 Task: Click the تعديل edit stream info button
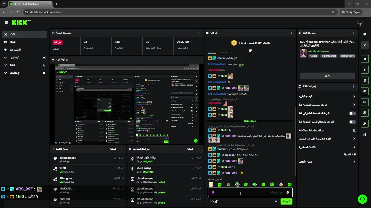pyautogui.click(x=327, y=76)
